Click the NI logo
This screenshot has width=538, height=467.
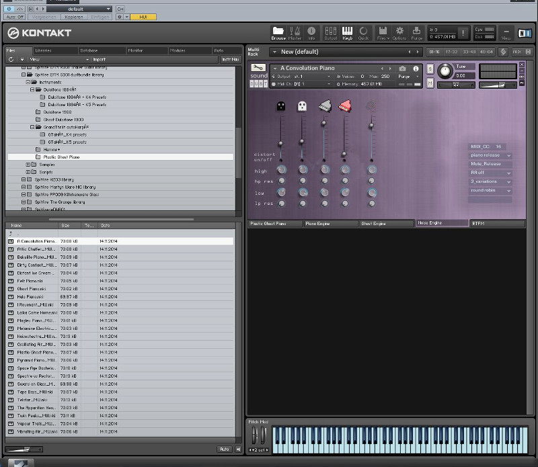pyautogui.click(x=525, y=33)
